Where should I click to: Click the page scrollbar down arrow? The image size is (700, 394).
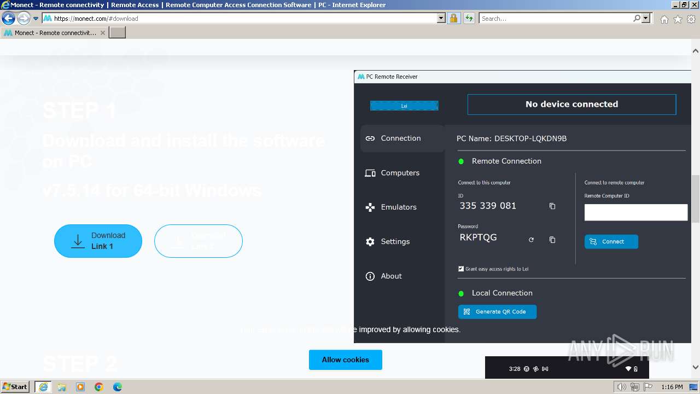[x=695, y=367]
